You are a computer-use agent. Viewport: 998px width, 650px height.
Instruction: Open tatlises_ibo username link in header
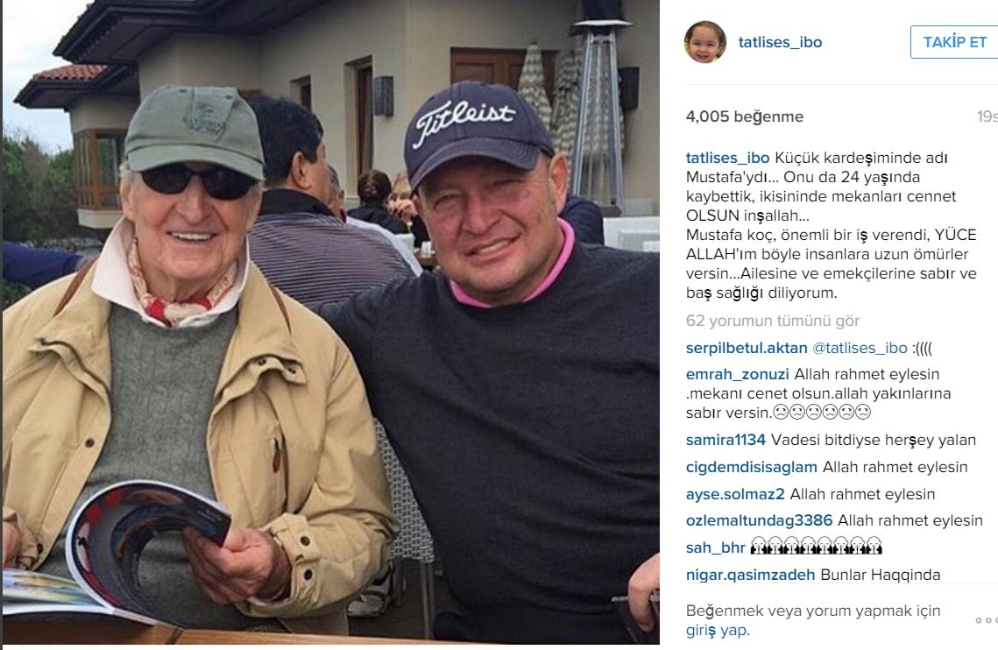coord(780,42)
